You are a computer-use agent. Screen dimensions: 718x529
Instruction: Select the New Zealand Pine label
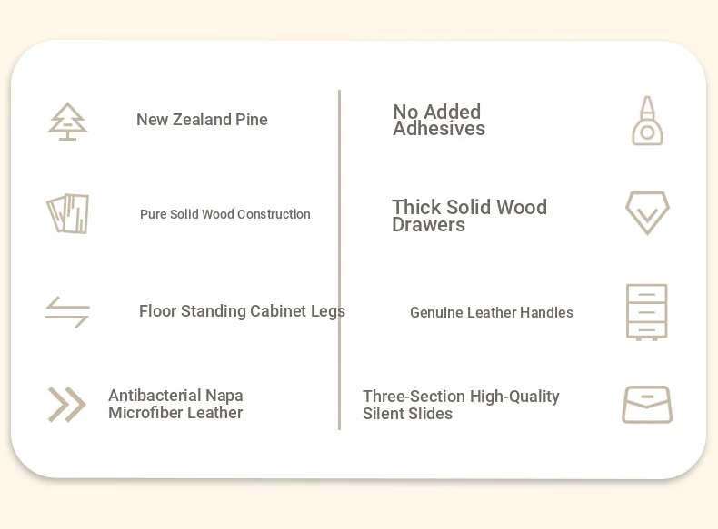[x=202, y=120]
